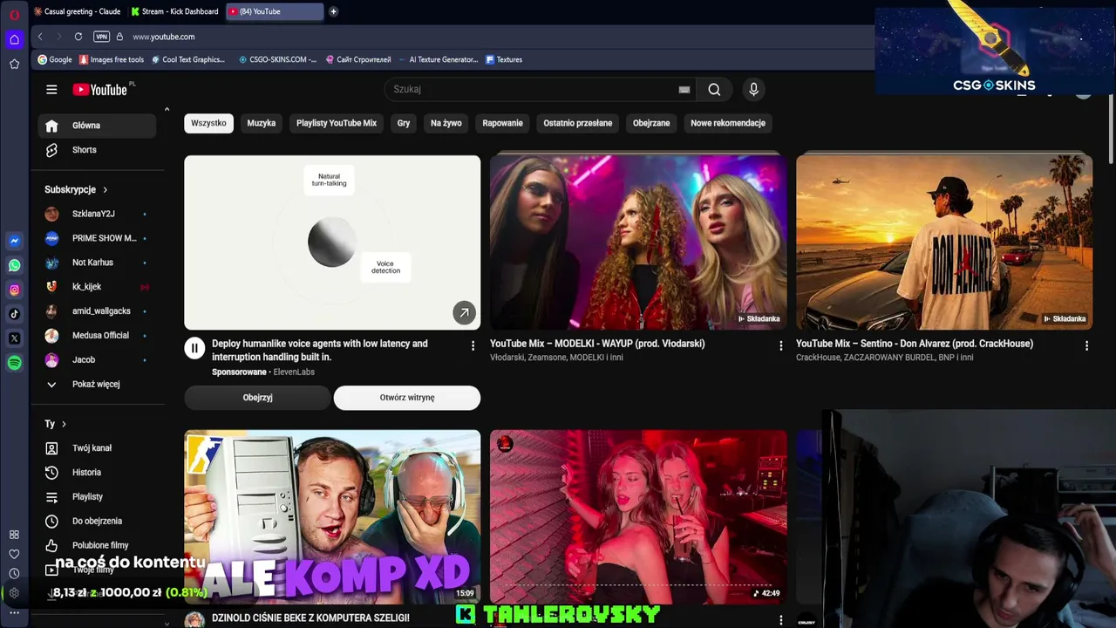Reload the YouTube page
The height and width of the screenshot is (628, 1116).
click(x=78, y=37)
